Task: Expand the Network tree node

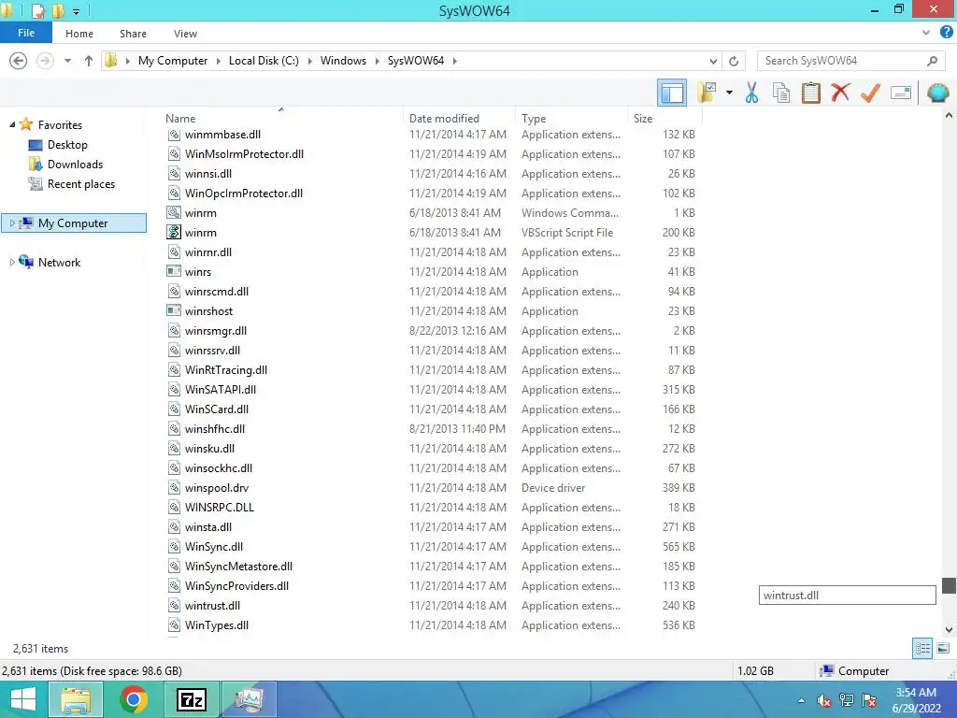Action: tap(12, 263)
